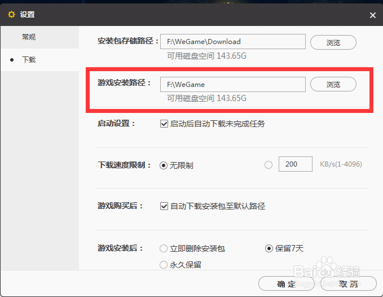The image size is (383, 297).
Task: Click the 启动设置 label
Action: pos(116,123)
